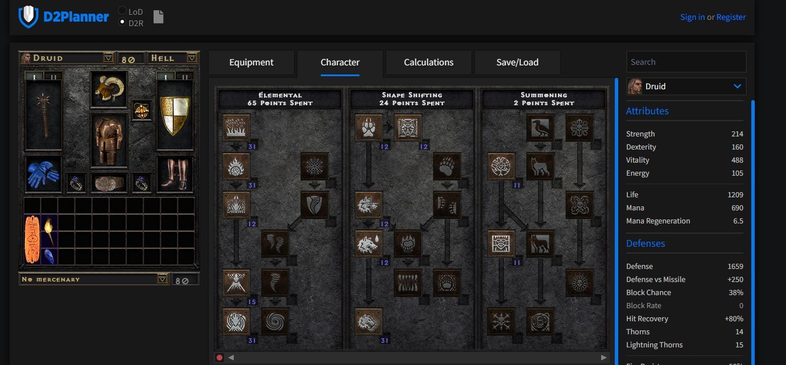Image resolution: width=786 pixels, height=365 pixels.
Task: Select the LoD game version
Action: (x=122, y=11)
